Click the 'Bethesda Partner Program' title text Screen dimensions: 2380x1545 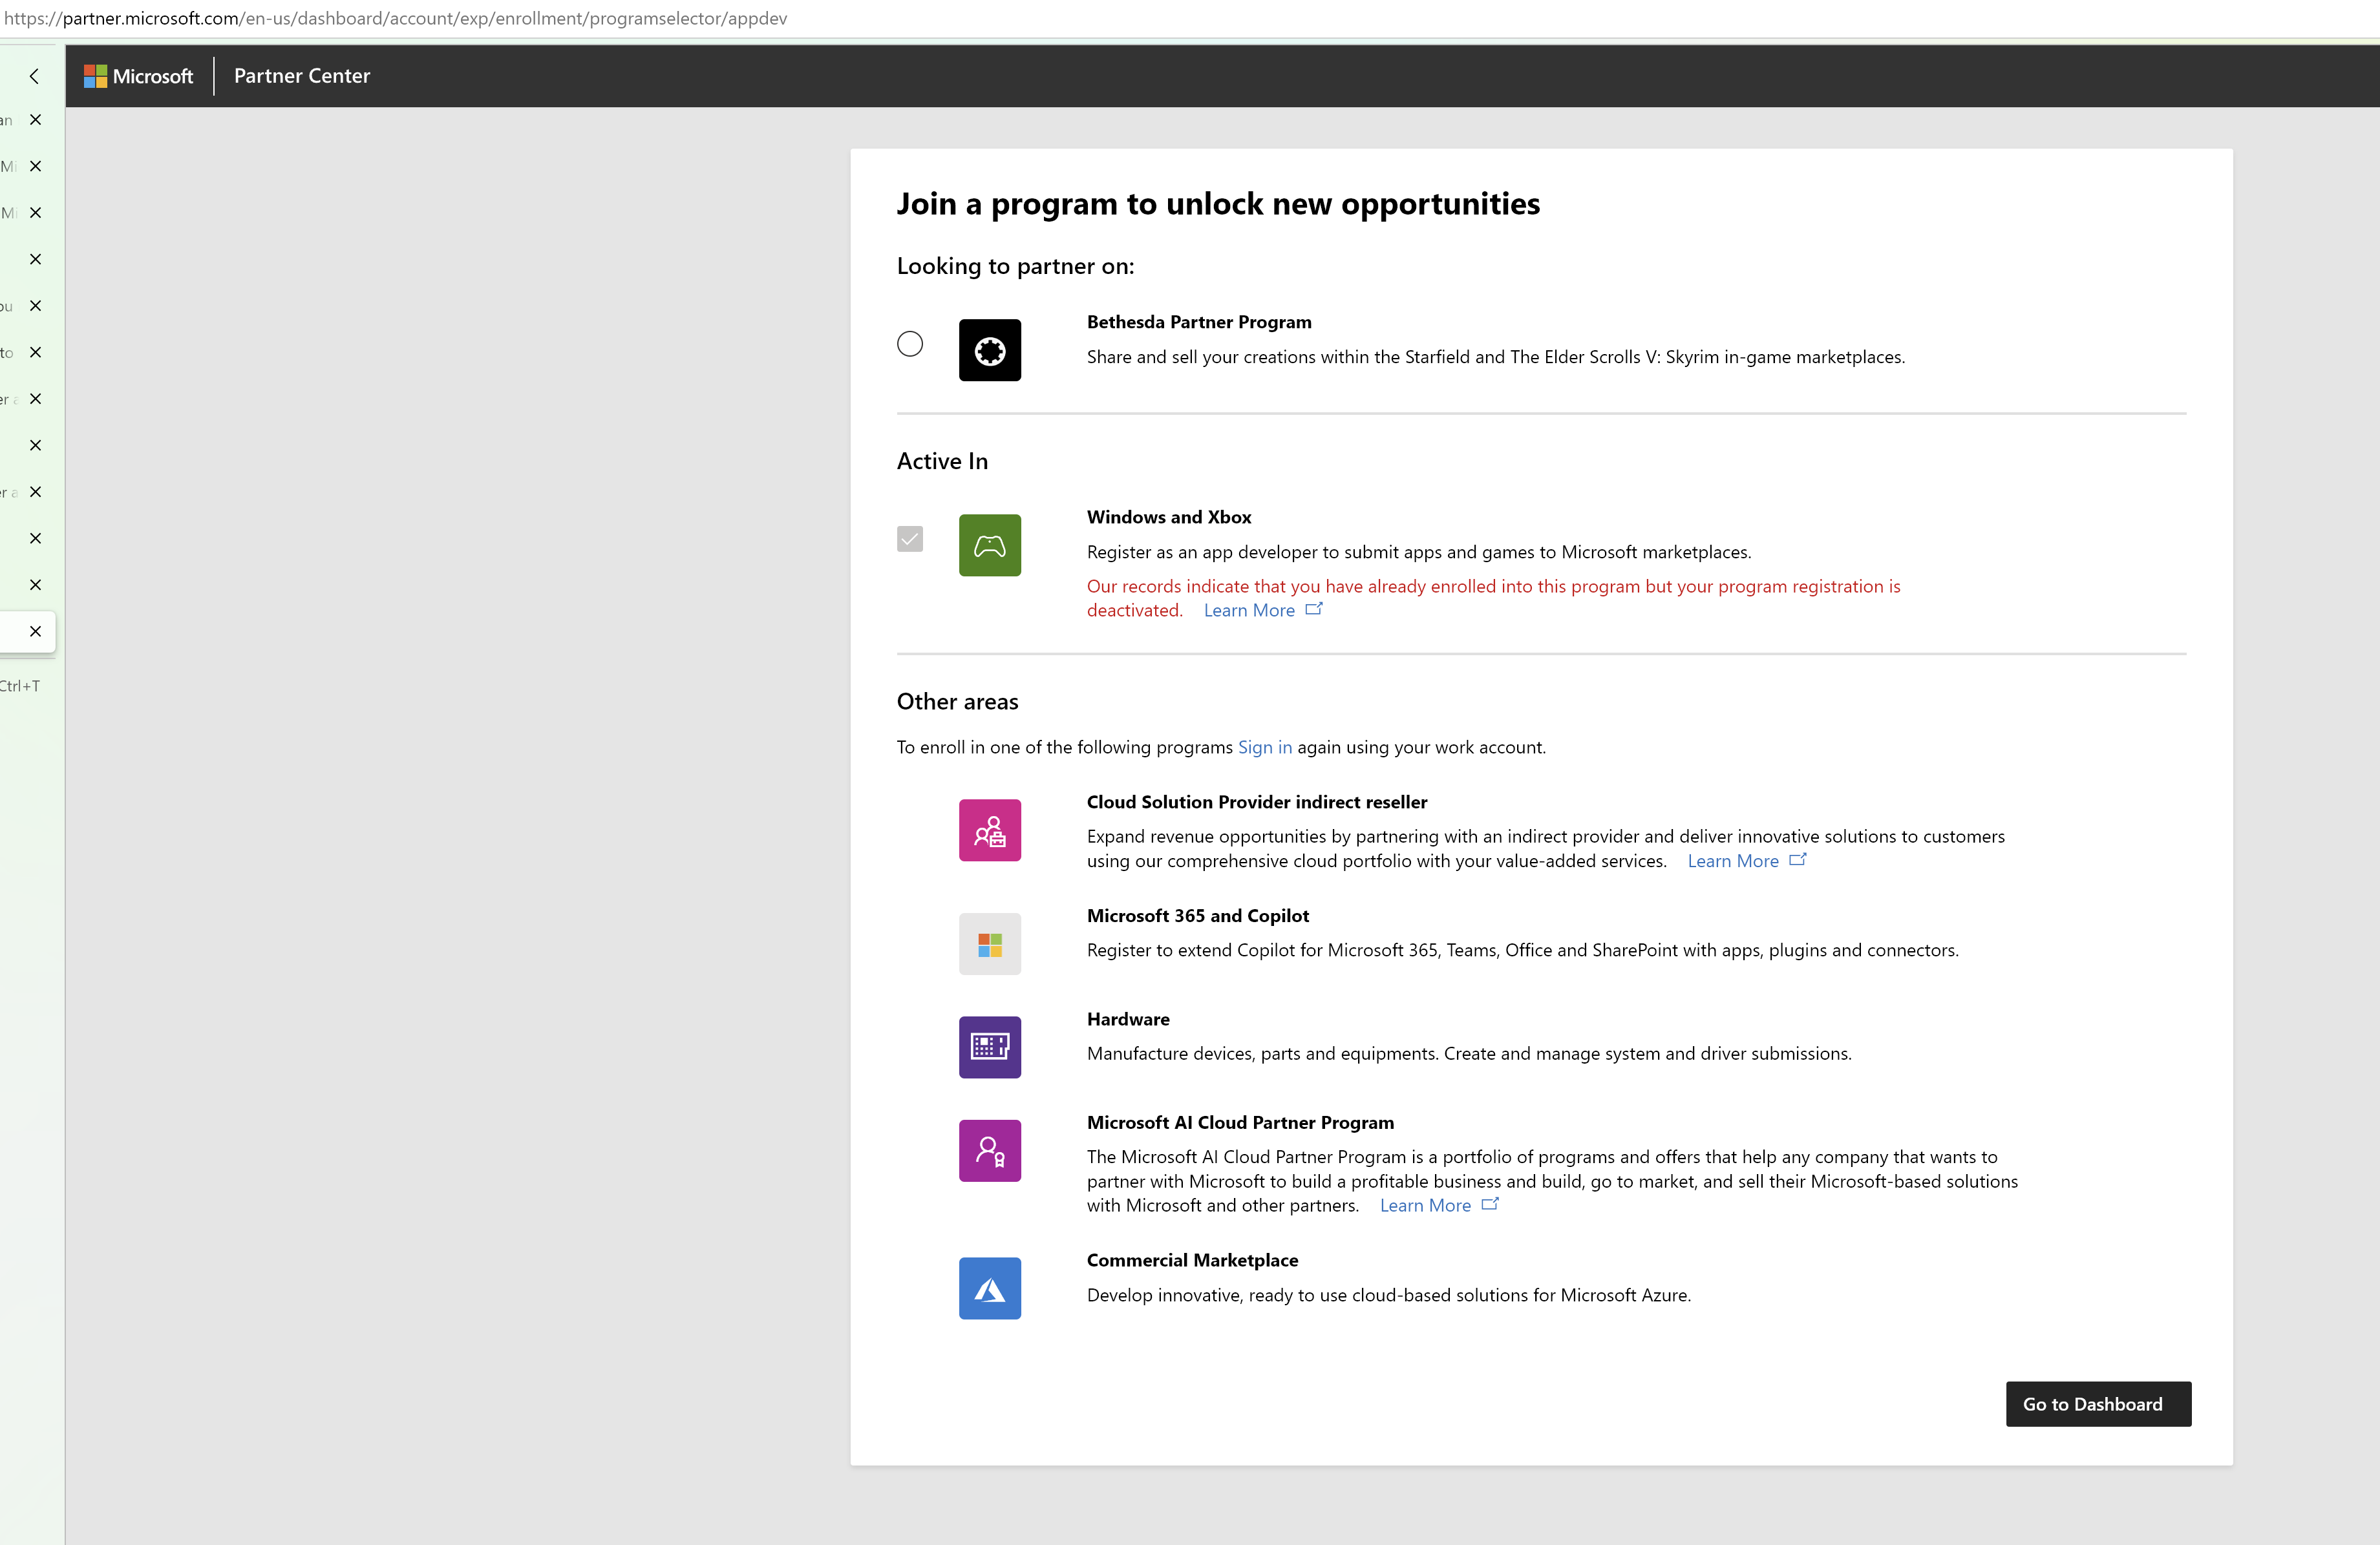pyautogui.click(x=1198, y=322)
